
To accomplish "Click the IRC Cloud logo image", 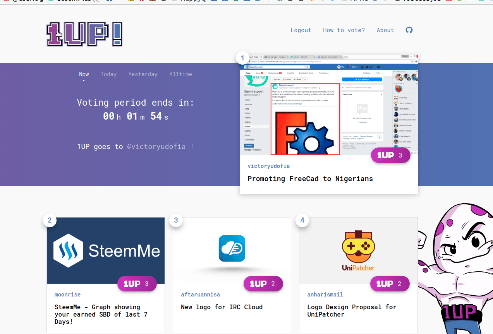I will (232, 250).
